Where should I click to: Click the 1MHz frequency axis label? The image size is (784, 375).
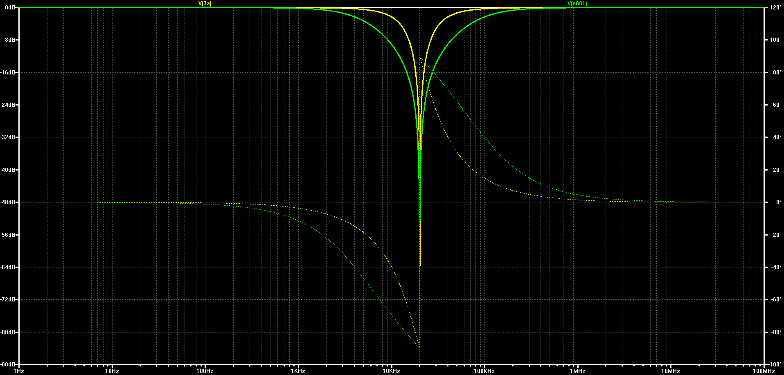tap(577, 371)
